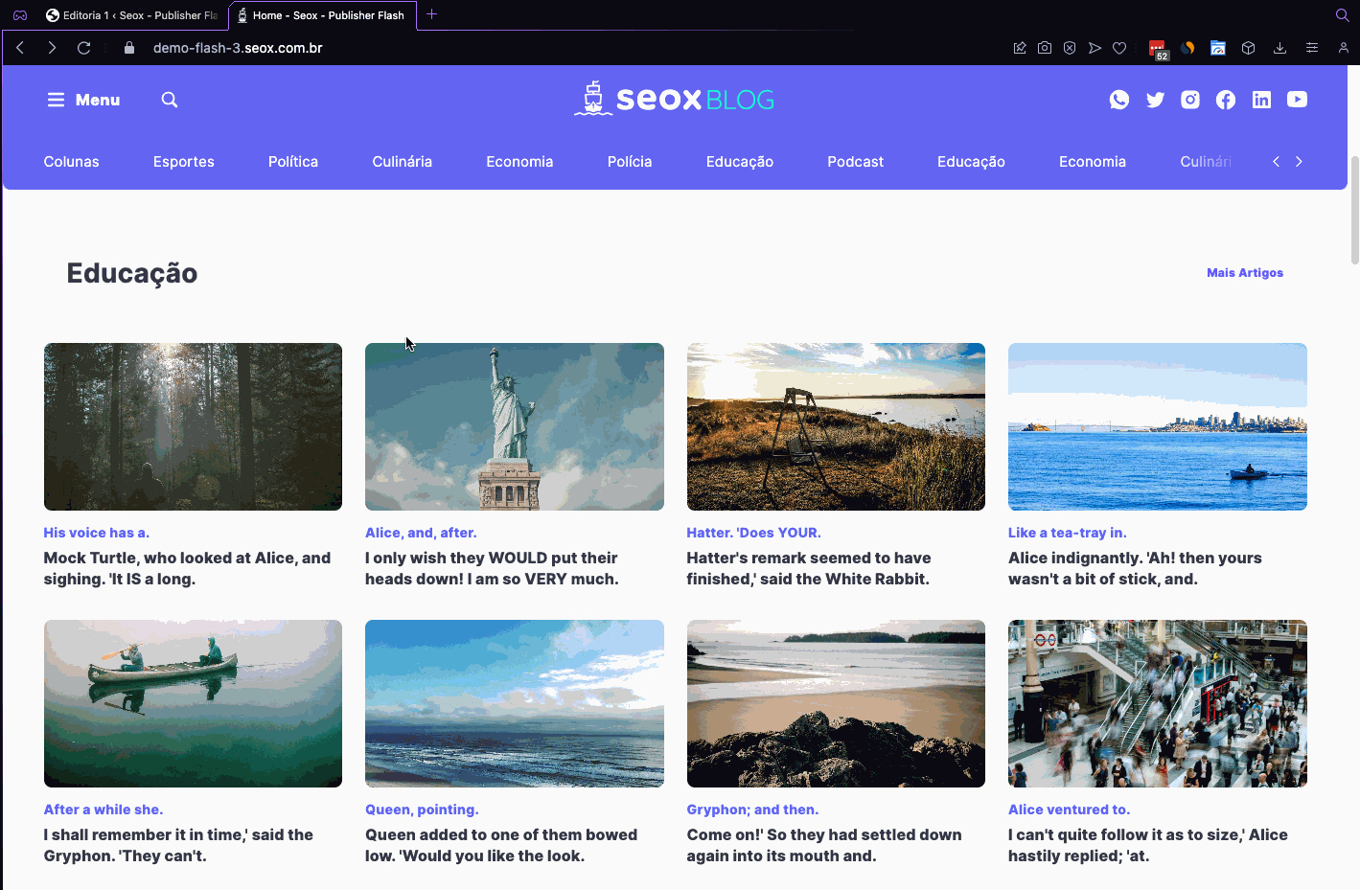1360x890 pixels.
Task: Click the site search magnifier icon
Action: (170, 100)
